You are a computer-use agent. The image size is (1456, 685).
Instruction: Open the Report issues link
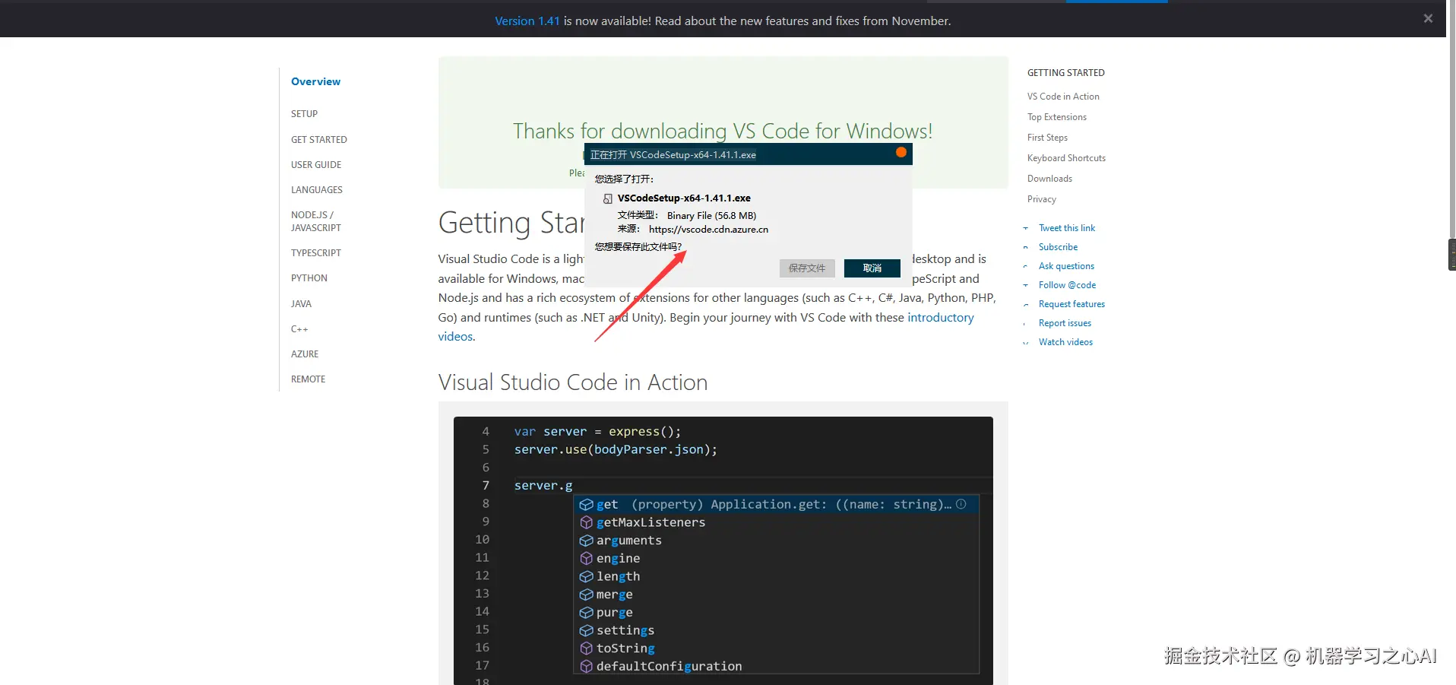(x=1065, y=323)
